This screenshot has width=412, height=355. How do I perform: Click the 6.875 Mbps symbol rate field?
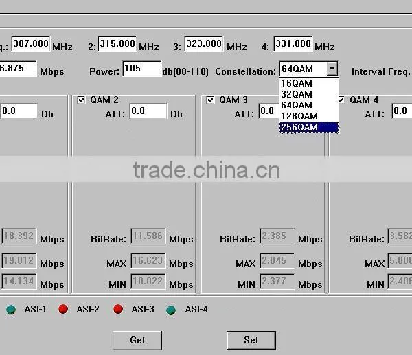point(18,69)
